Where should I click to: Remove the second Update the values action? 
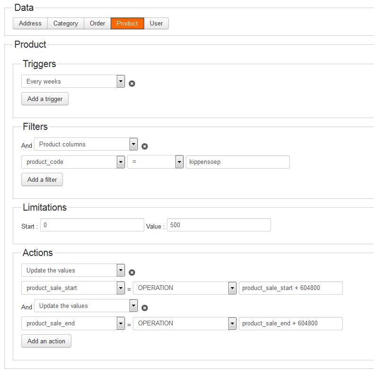click(145, 308)
